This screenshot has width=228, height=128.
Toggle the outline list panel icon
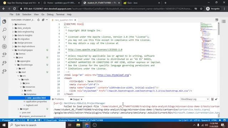pyautogui.click(x=224, y=21)
